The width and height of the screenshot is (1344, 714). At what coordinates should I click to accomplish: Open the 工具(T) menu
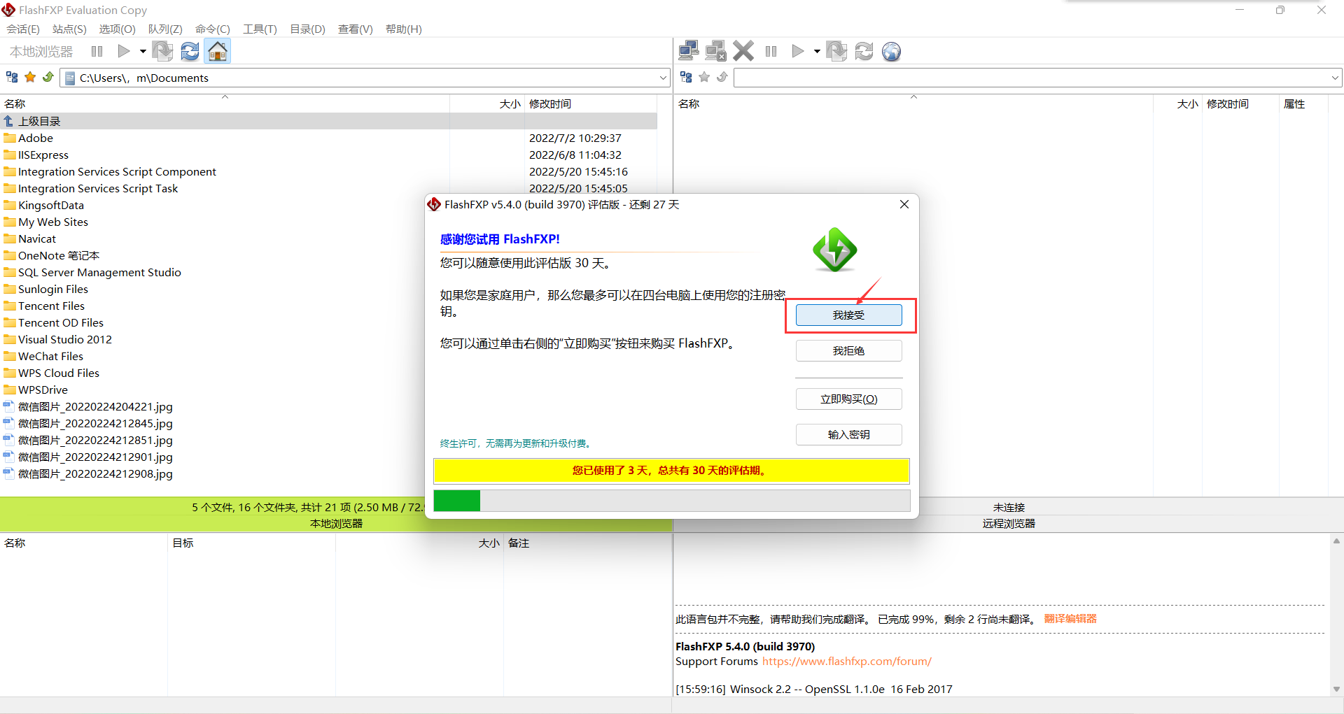pos(259,29)
